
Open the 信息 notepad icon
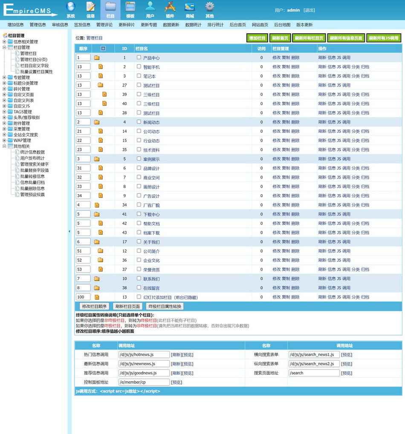point(90,7)
